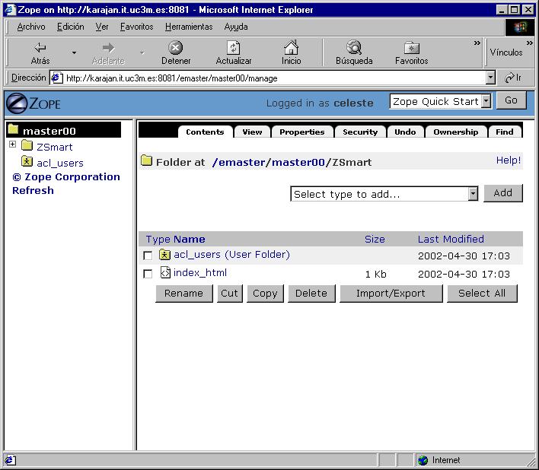Click the acl_users icon in contents list
This screenshot has width=539, height=470.
click(x=164, y=255)
